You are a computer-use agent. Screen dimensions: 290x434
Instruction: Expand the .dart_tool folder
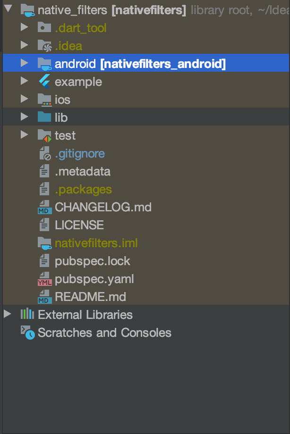click(24, 27)
